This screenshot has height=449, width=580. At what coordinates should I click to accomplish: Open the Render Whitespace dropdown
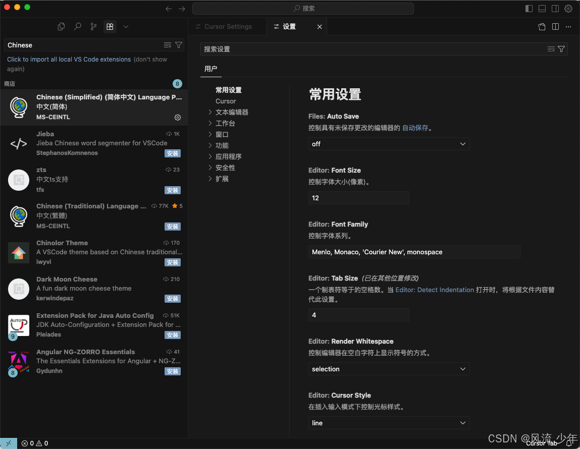click(389, 369)
